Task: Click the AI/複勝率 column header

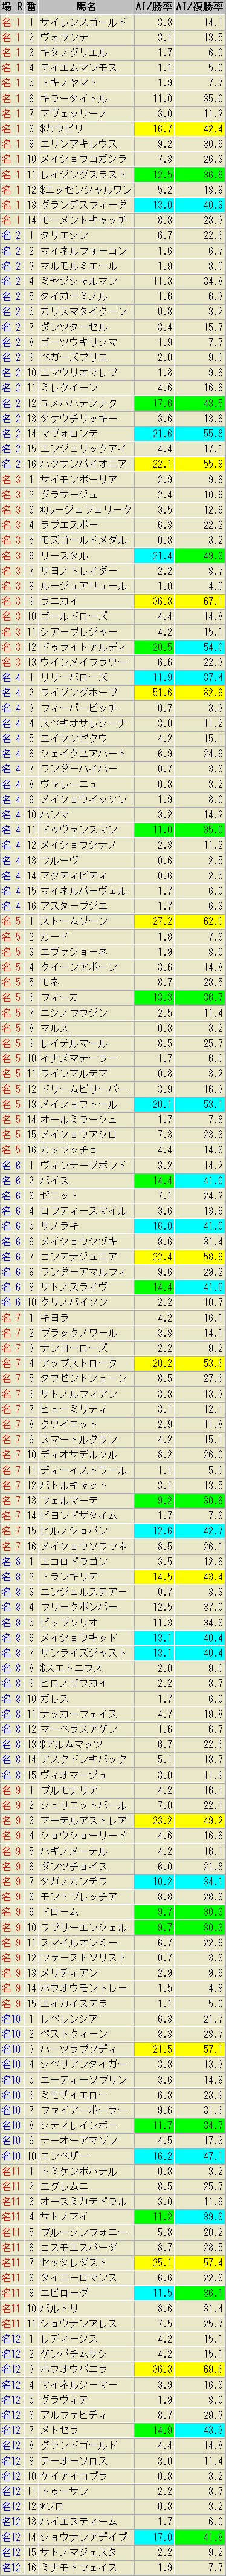Action: coord(200,7)
